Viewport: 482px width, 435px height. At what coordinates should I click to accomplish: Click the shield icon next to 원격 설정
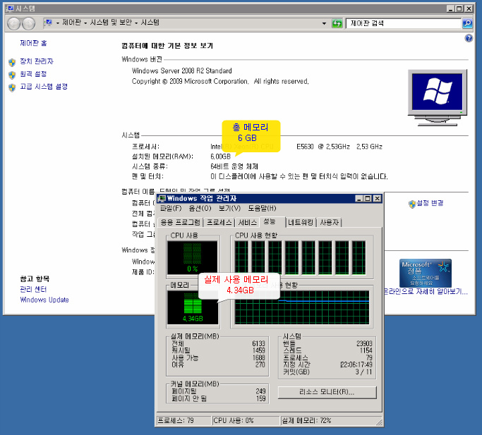12,75
